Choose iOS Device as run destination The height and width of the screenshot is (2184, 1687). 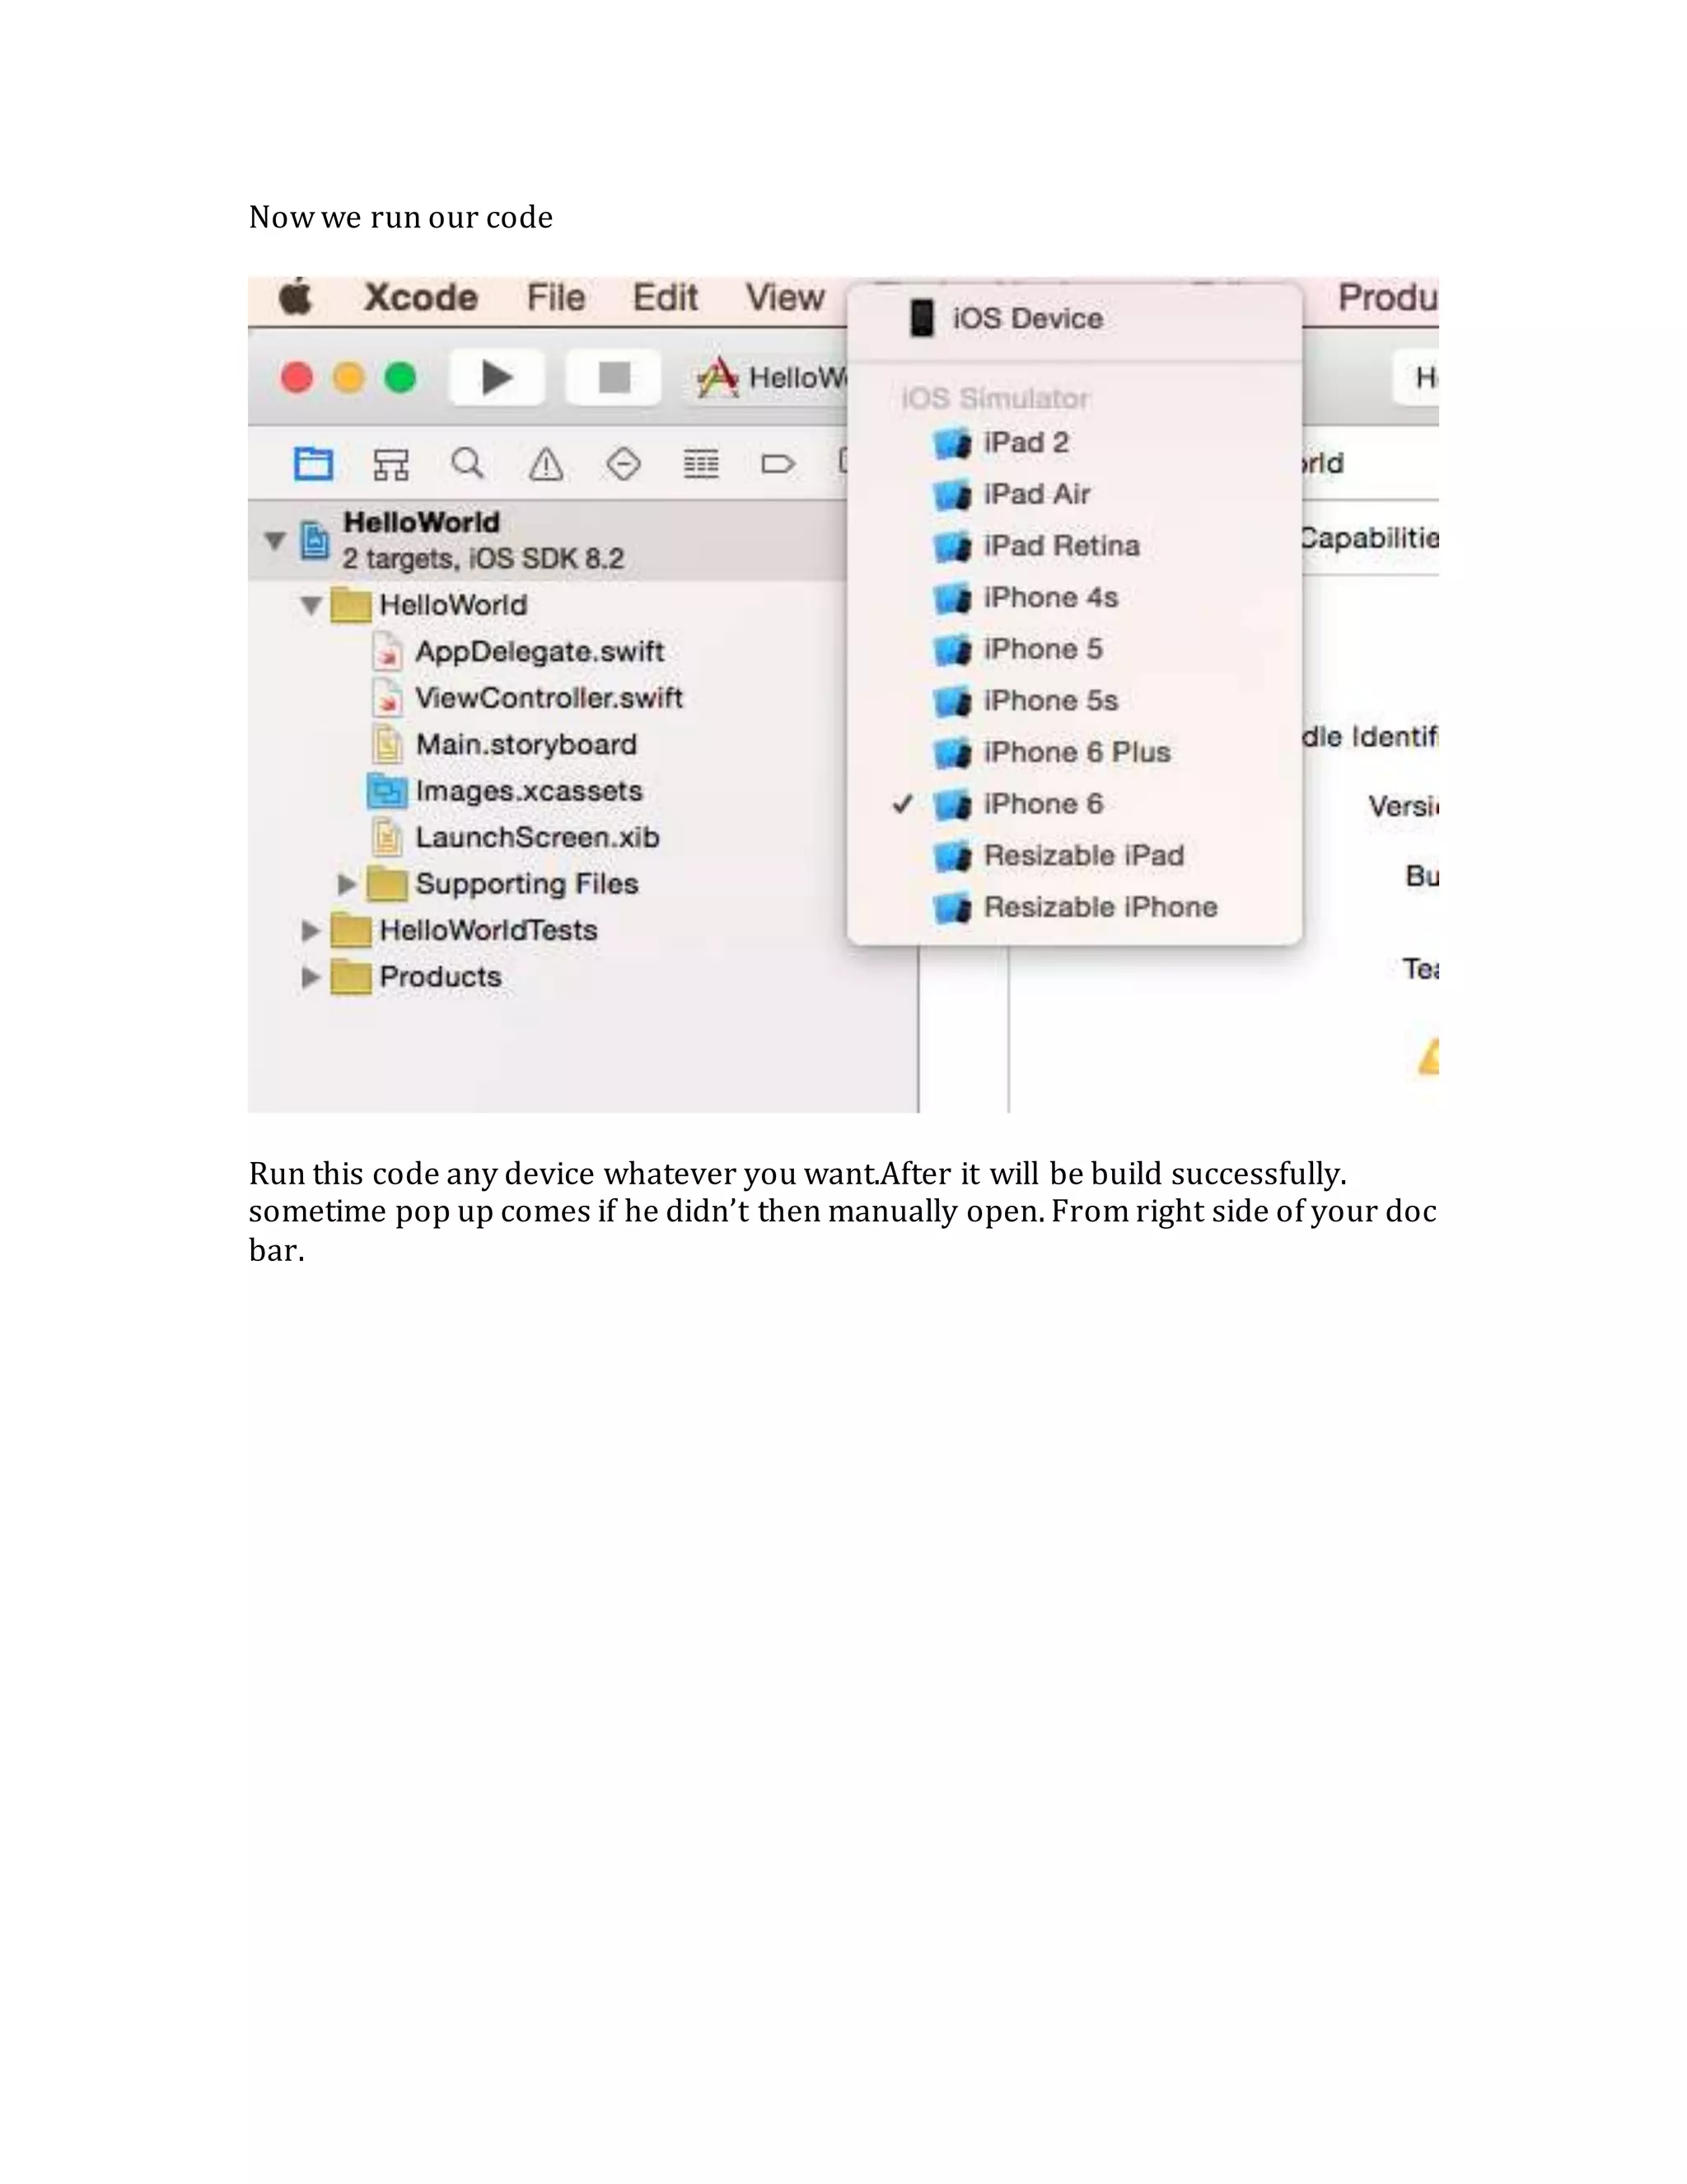click(x=1074, y=319)
